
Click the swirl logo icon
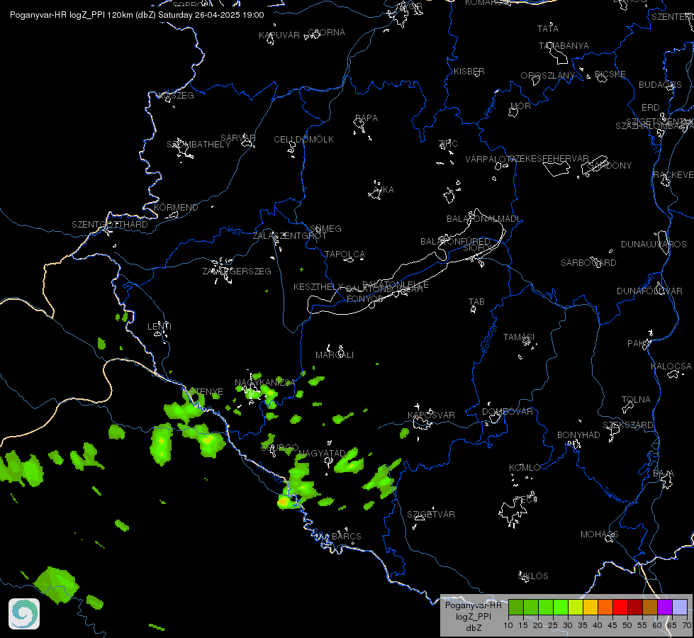click(24, 614)
